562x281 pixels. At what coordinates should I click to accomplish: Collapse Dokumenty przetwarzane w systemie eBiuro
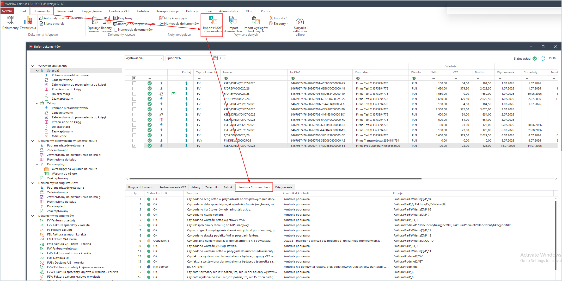tap(33, 141)
